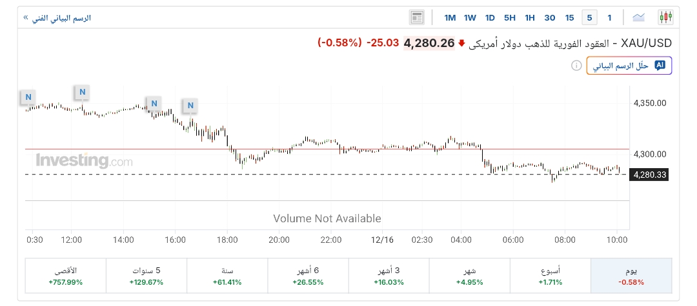Switch to the أسبوع (week) performance tab
The height and width of the screenshot is (306, 697).
pos(550,276)
